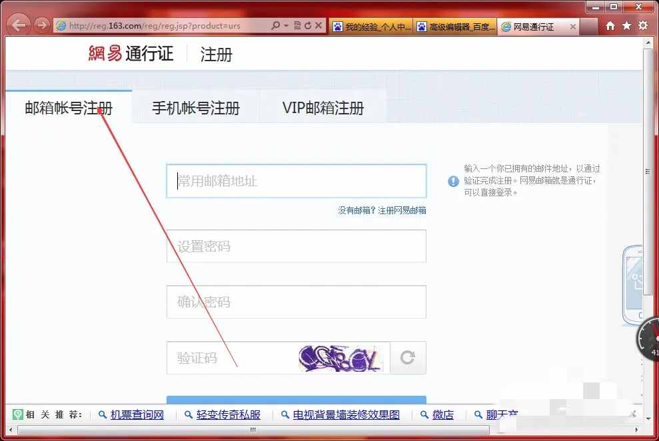Click vertical scrollbar up arrow

(x=648, y=43)
